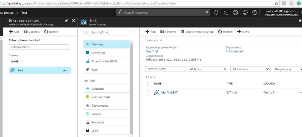The width and height of the screenshot is (302, 137).
Task: Launch Cloud Shell from the top bar
Action: [226, 13]
